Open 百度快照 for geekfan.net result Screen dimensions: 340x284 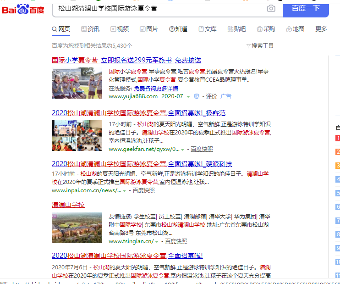click(x=202, y=149)
